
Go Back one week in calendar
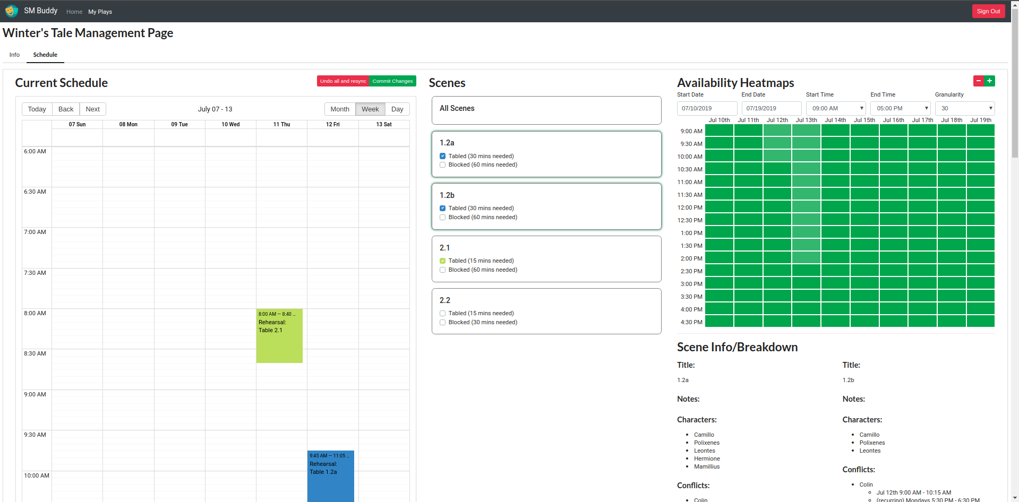pos(66,109)
